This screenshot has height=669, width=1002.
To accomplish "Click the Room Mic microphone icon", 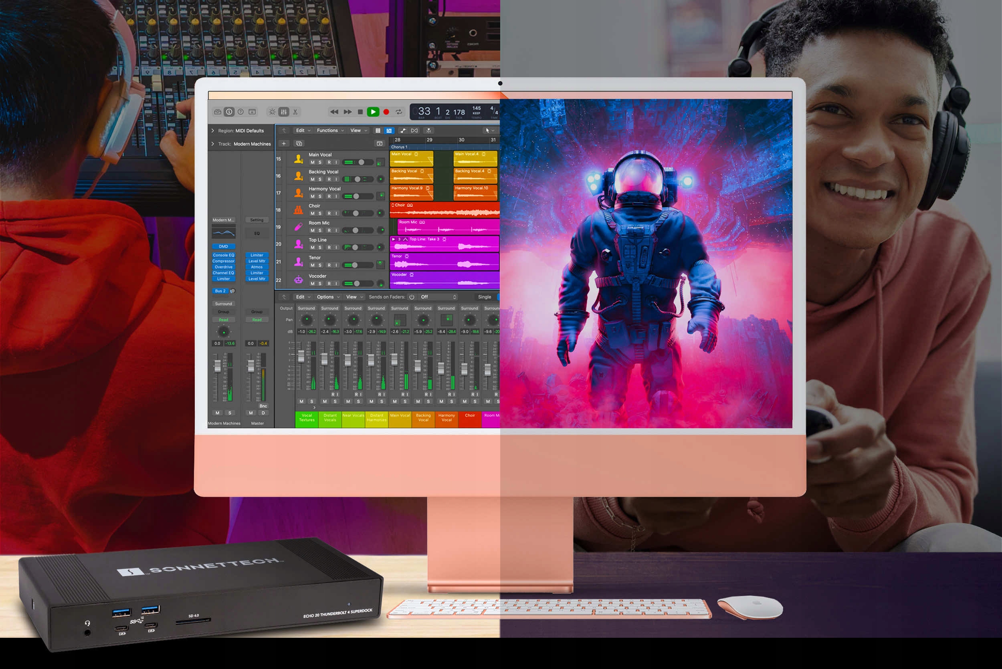I will (x=298, y=227).
